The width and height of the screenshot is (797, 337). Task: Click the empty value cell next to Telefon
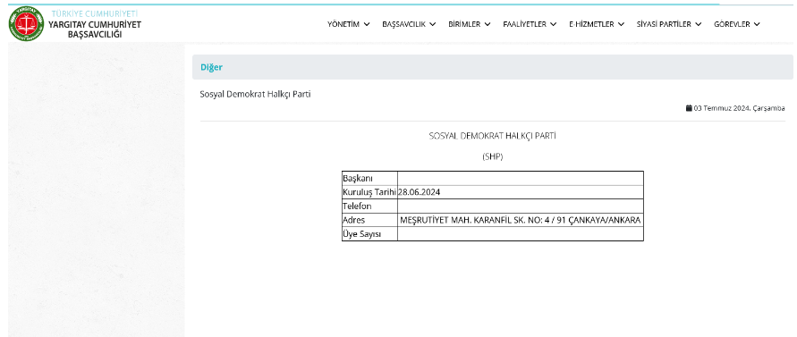click(x=521, y=206)
